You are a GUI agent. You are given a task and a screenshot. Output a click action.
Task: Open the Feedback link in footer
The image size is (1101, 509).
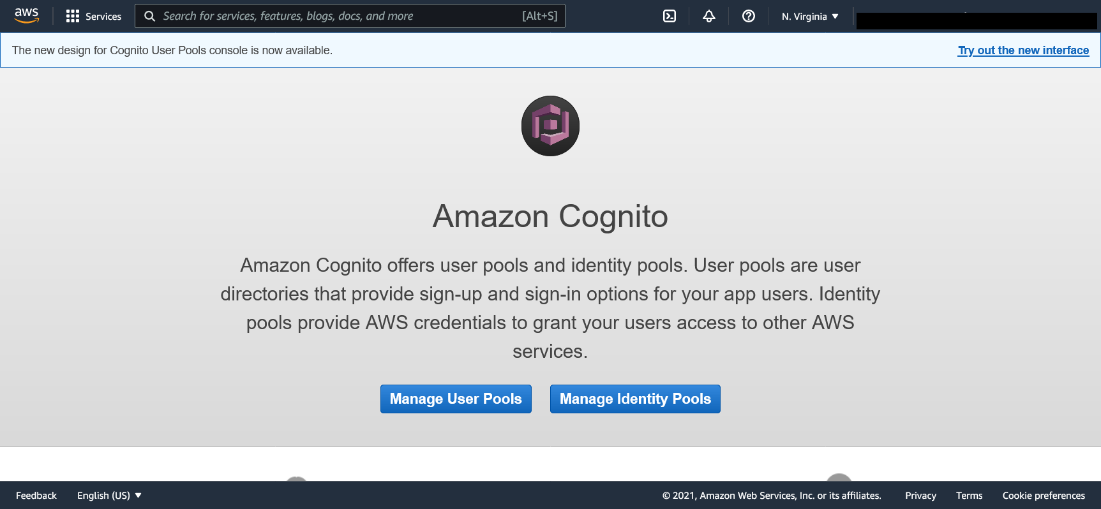(x=36, y=496)
